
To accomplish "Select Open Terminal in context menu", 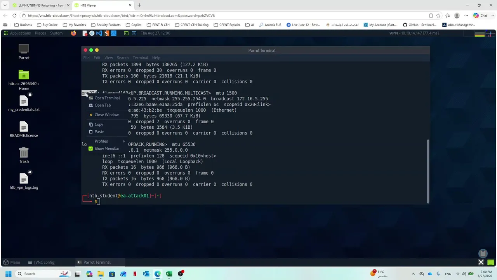I will tap(107, 98).
